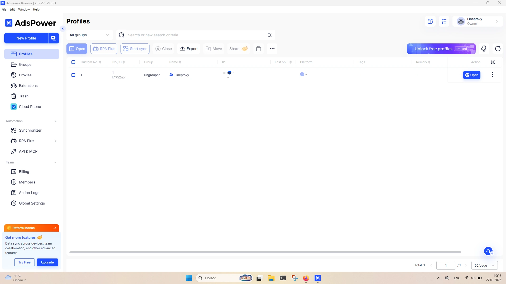
Task: Open the terminal from the taskbar
Action: [283, 278]
